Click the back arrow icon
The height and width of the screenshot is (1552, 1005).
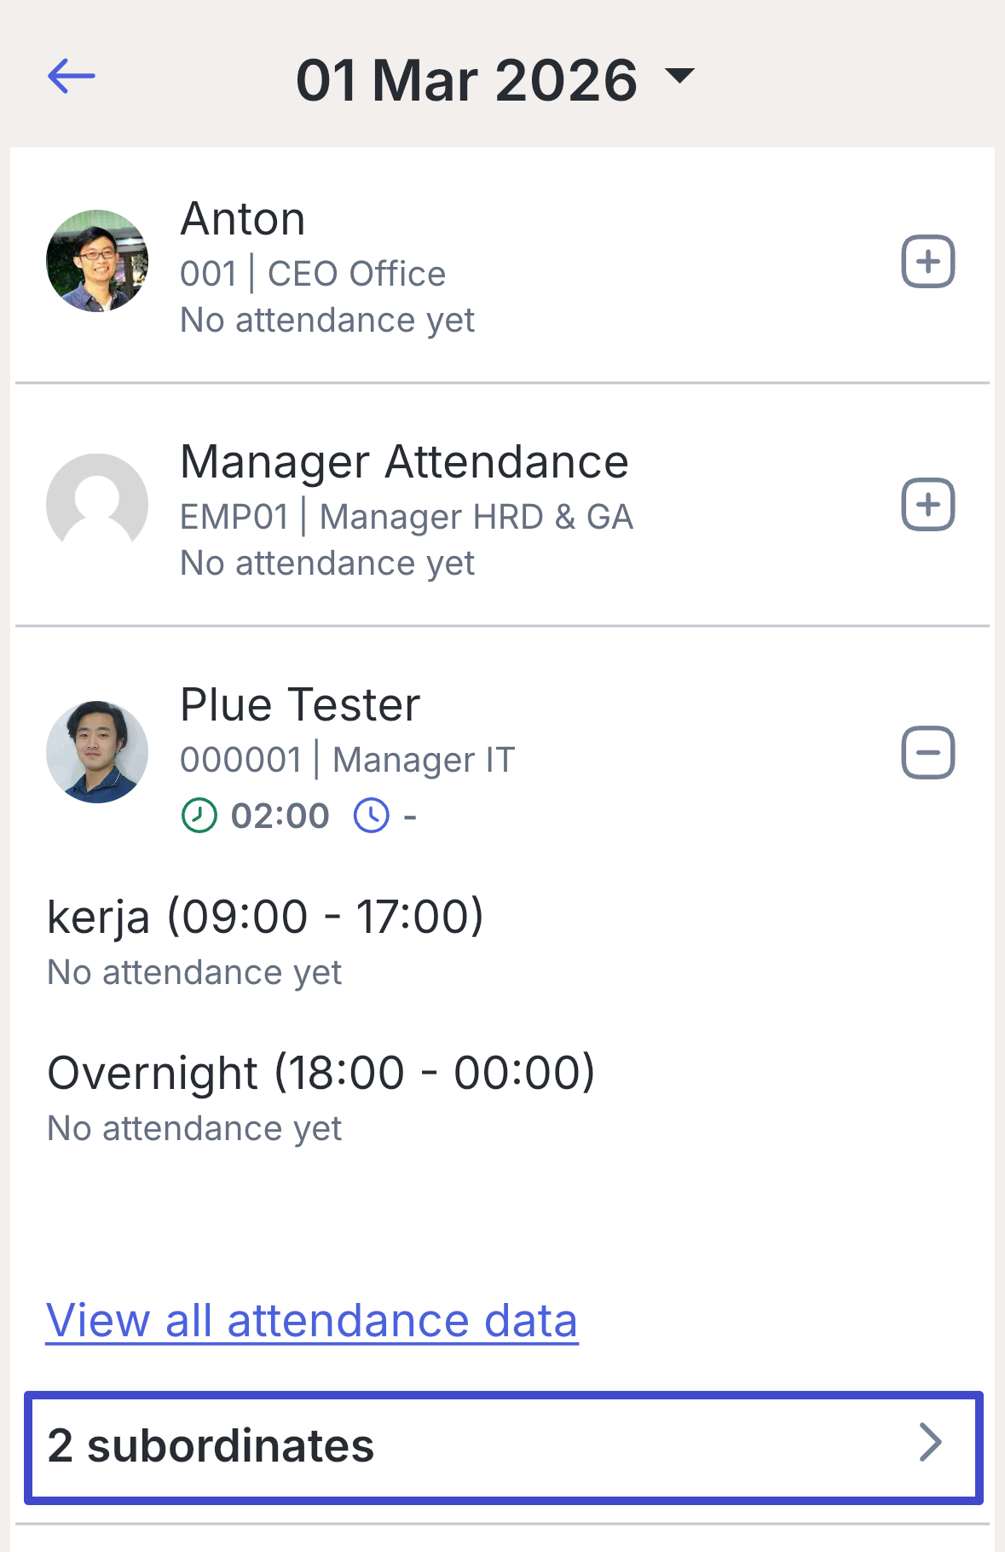72,77
